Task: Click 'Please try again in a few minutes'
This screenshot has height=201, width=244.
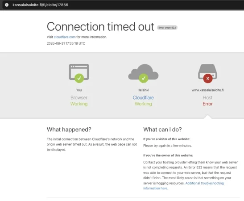Action: coord(167,146)
